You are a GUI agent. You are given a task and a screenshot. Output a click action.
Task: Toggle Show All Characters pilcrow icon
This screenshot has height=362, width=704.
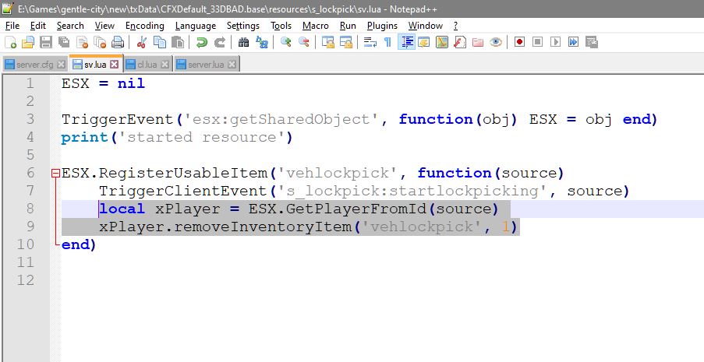(x=388, y=43)
